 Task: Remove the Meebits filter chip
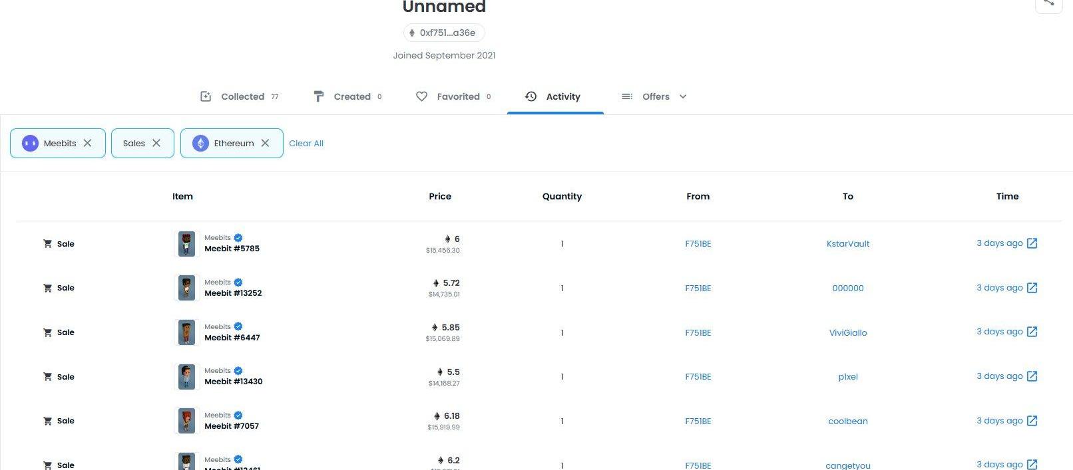(x=87, y=143)
